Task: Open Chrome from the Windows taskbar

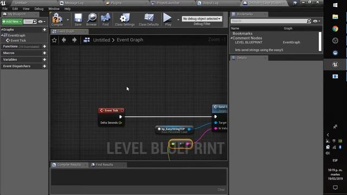Action: coord(335,29)
